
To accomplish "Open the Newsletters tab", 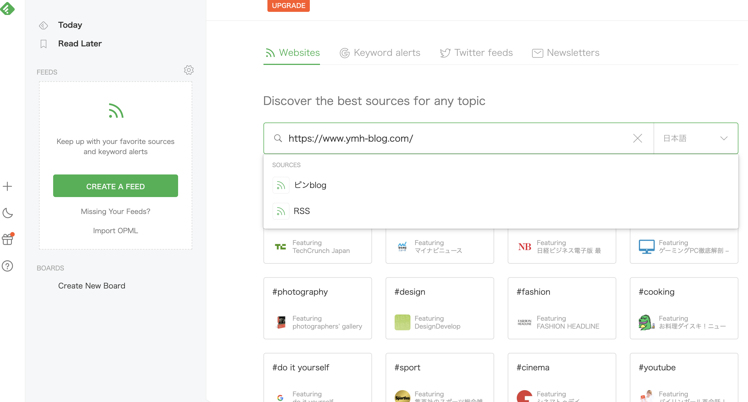I will [x=566, y=53].
